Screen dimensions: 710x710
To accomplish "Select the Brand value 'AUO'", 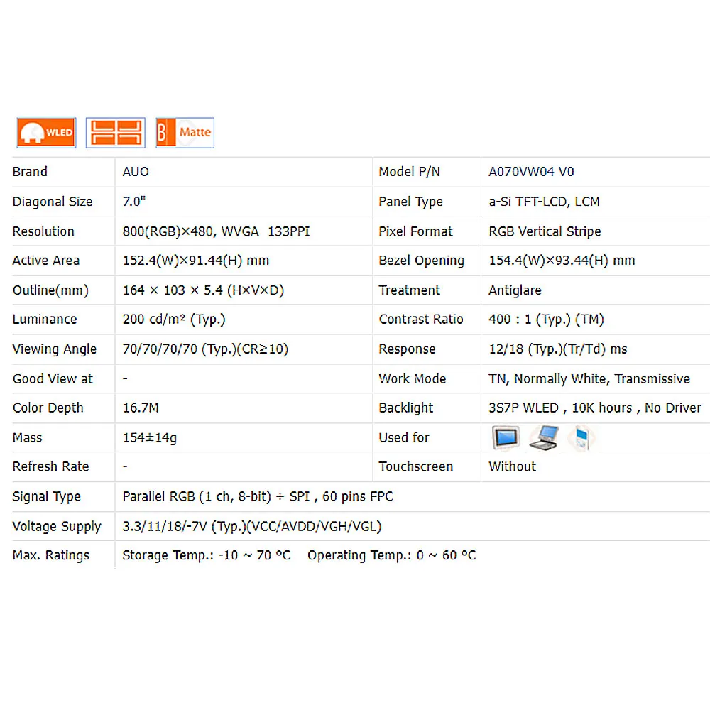I will 136,172.
